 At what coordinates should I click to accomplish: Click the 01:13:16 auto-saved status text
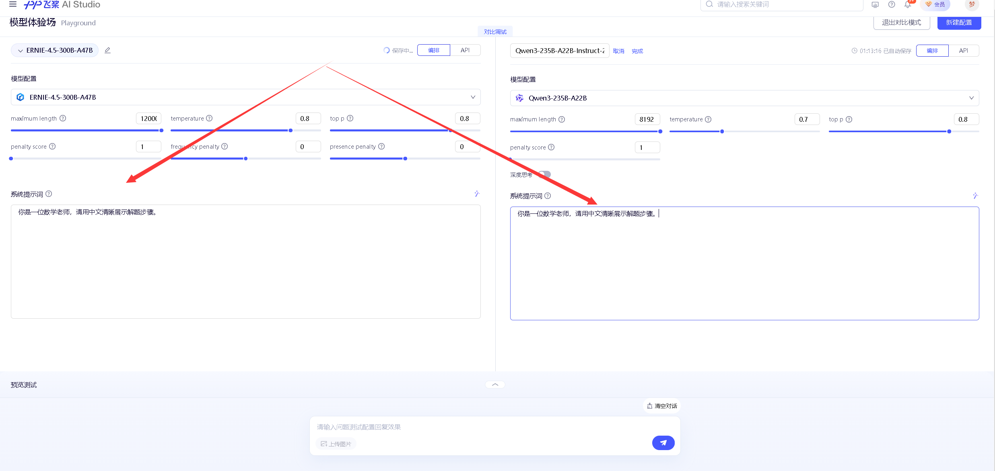[881, 51]
